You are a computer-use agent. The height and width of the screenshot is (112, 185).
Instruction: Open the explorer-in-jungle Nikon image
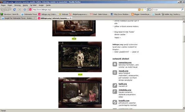coord(80,57)
